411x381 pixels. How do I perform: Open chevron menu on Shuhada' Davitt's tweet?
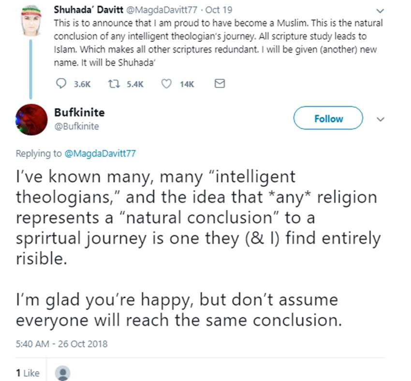(380, 11)
